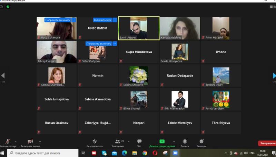Unmute microphone with Включить звук toolbar button
Screen dimensions: 276x157
(x=8, y=143)
